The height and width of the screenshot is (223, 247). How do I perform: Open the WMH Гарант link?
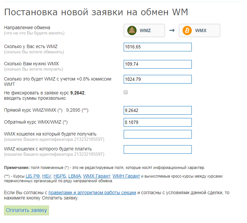click(126, 176)
